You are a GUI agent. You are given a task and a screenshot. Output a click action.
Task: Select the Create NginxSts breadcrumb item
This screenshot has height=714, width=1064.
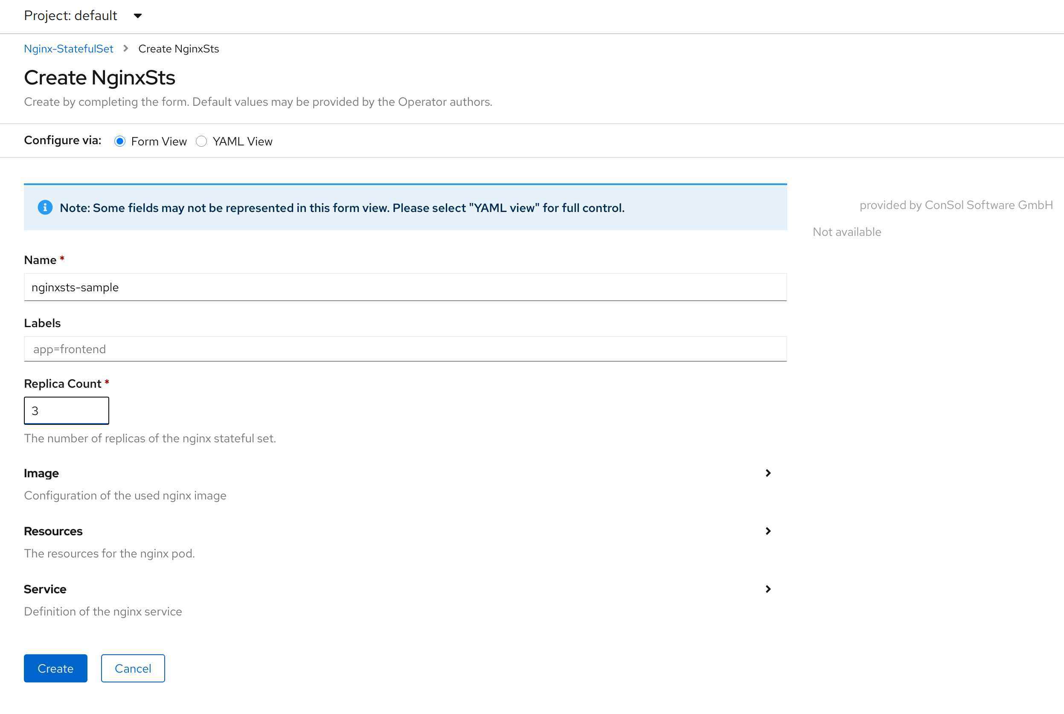179,49
